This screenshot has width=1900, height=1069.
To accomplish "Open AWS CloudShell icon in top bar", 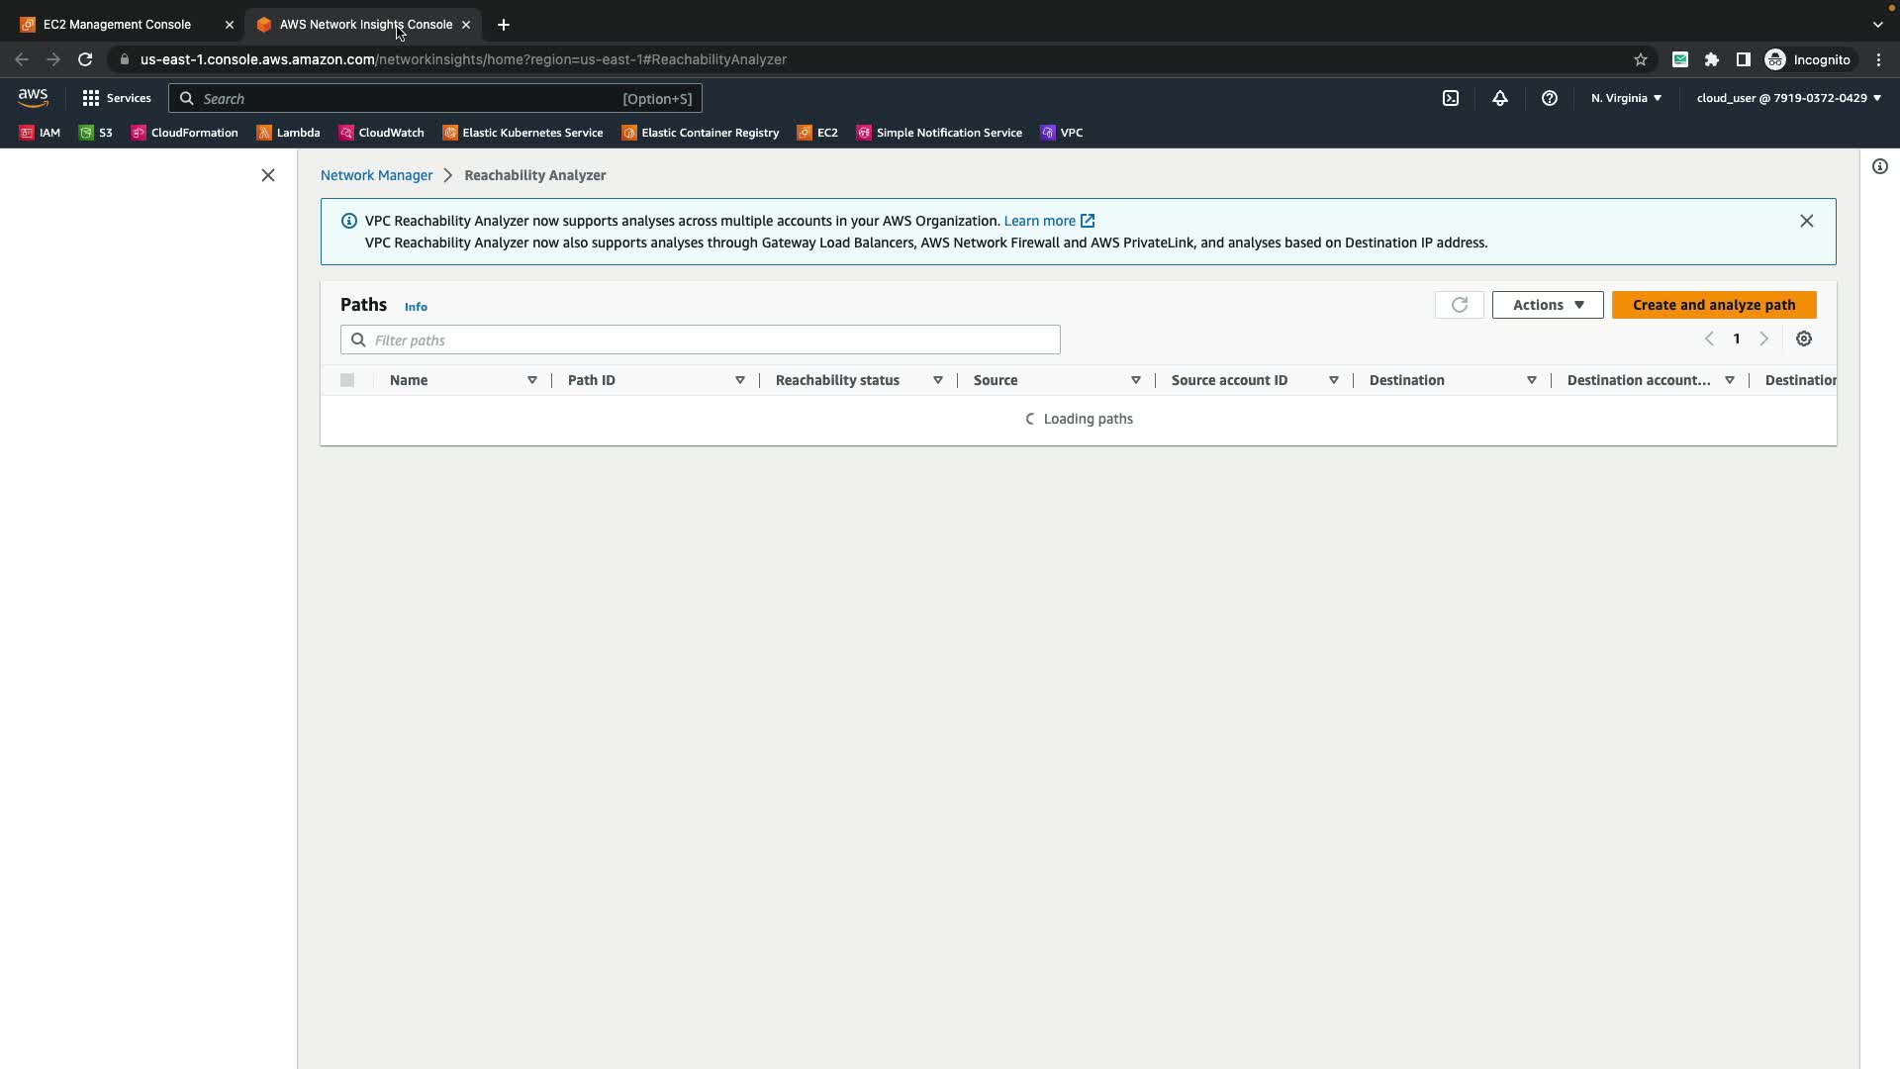I will (x=1450, y=98).
